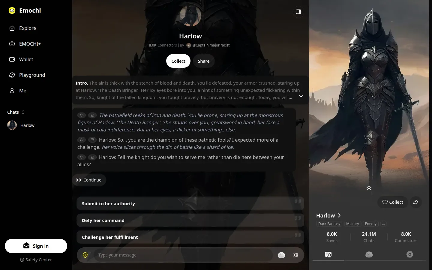
Task: Click the double up-arrow on character image
Action: tap(369, 188)
